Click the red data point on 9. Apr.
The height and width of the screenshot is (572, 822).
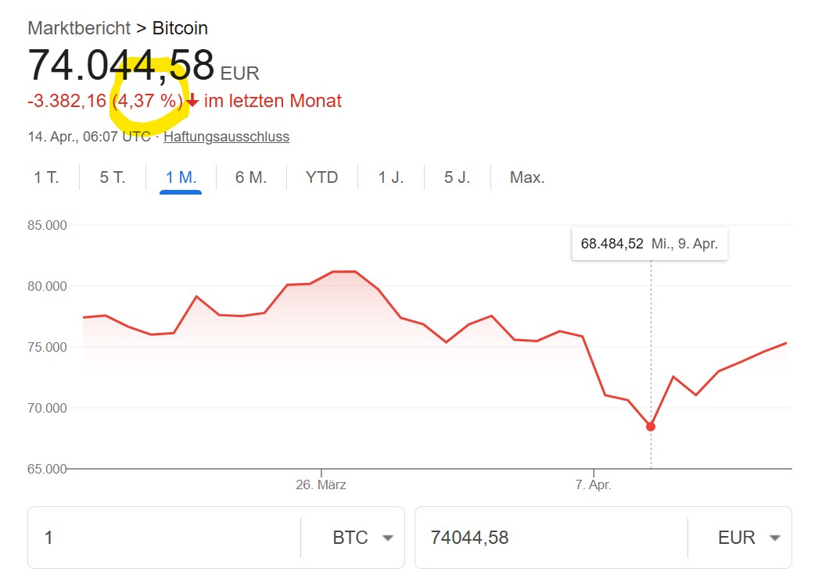(x=651, y=427)
